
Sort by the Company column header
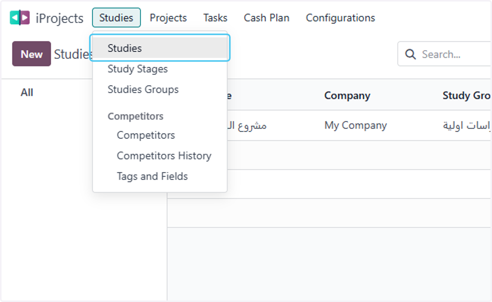tap(347, 96)
